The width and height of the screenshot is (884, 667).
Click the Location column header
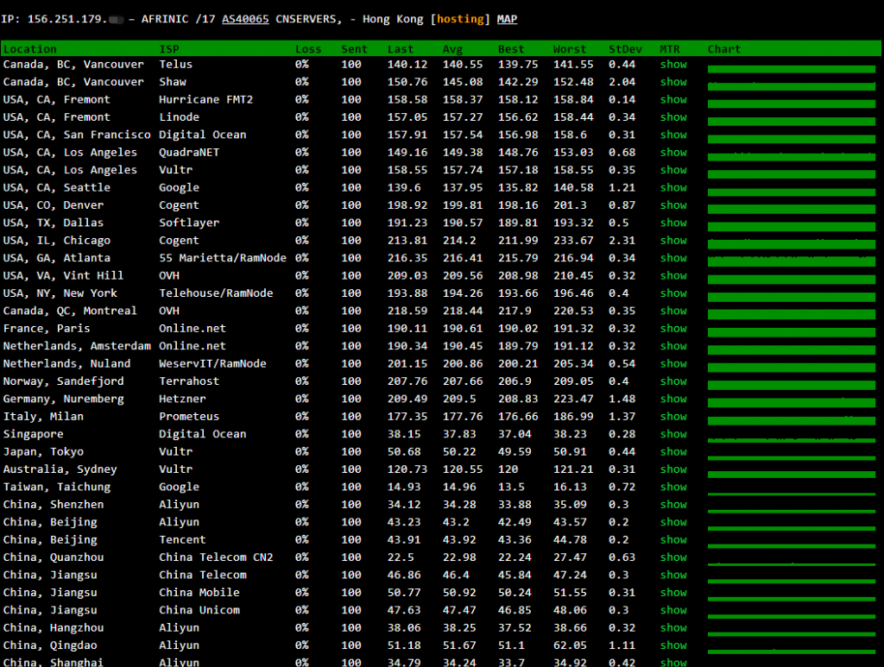click(30, 49)
